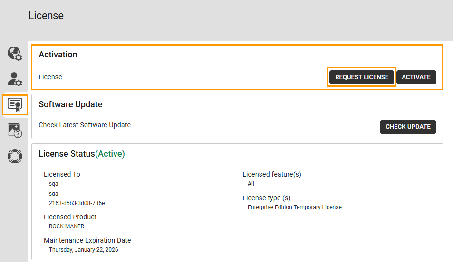Click the Software Update section heading
The width and height of the screenshot is (453, 262).
[70, 104]
